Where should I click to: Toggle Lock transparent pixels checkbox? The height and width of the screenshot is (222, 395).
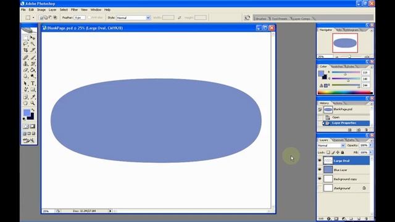pyautogui.click(x=328, y=152)
